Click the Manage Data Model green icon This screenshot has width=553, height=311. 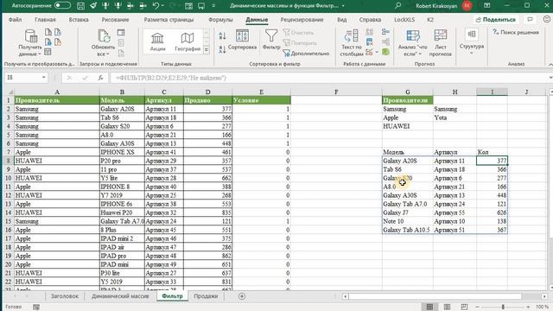pyautogui.click(x=385, y=52)
